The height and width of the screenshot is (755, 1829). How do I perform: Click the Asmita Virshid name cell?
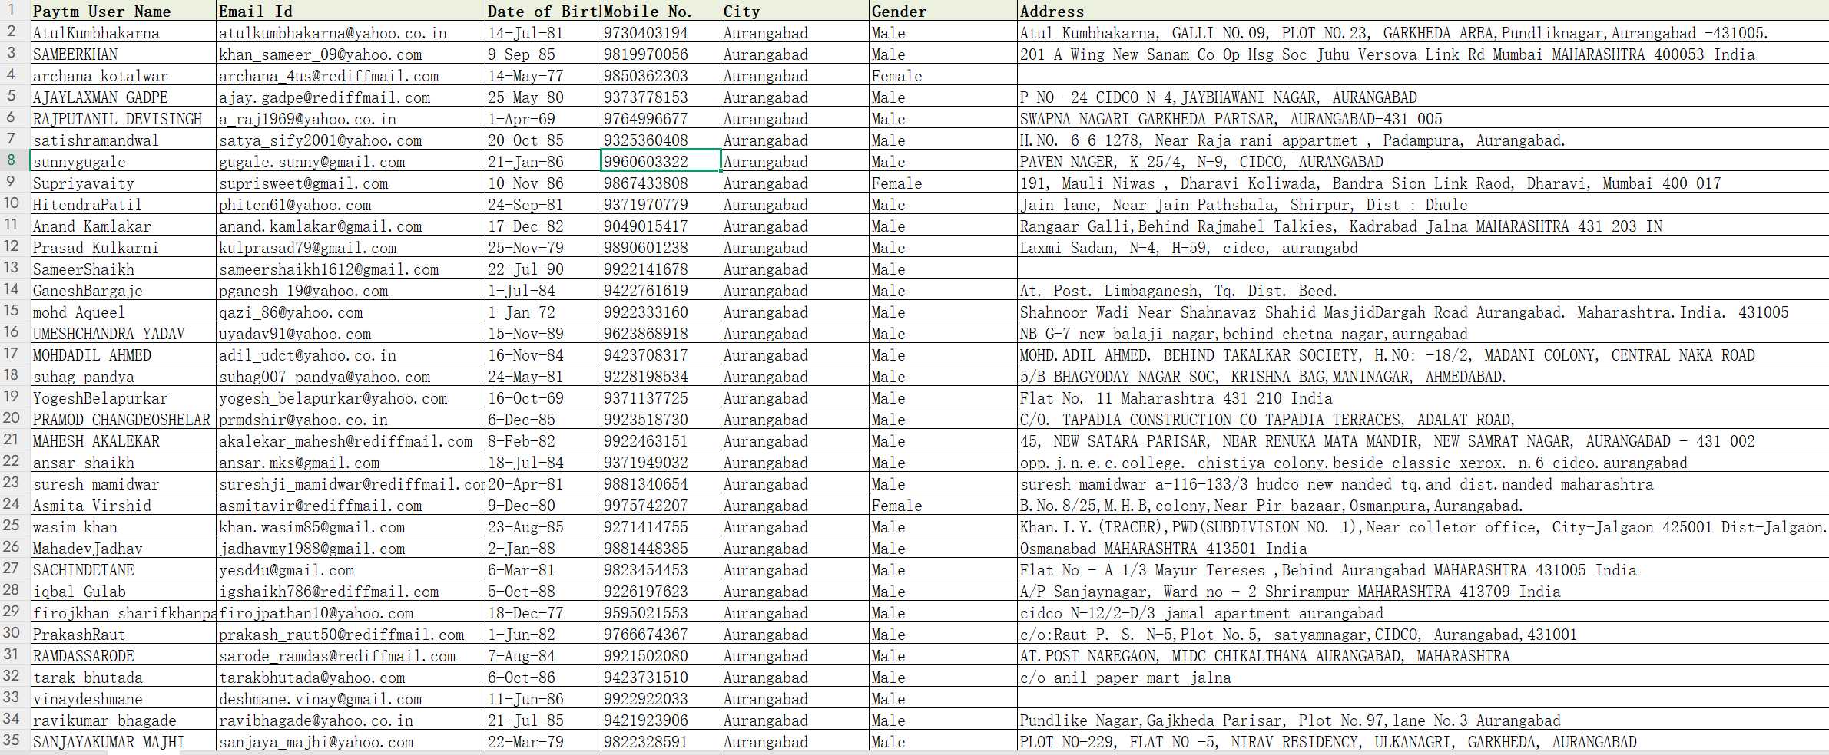click(x=123, y=505)
